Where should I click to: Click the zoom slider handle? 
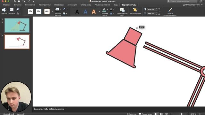click(182, 114)
